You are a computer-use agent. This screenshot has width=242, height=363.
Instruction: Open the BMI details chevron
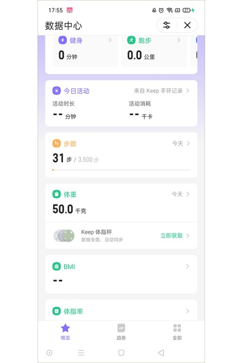(x=188, y=266)
